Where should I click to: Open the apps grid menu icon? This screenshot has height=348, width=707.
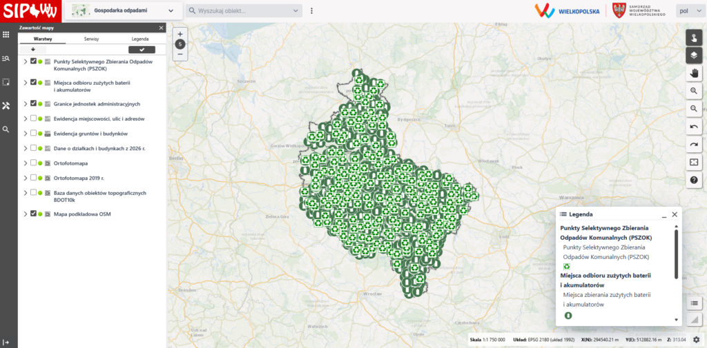6,34
